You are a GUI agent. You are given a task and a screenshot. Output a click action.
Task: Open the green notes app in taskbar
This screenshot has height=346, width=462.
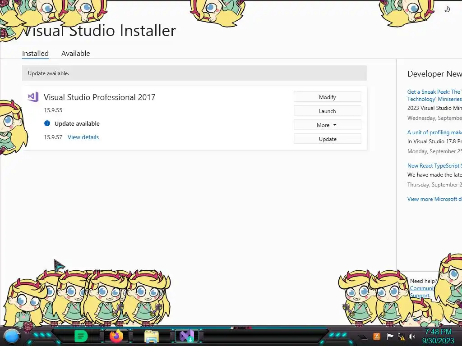tap(81, 336)
